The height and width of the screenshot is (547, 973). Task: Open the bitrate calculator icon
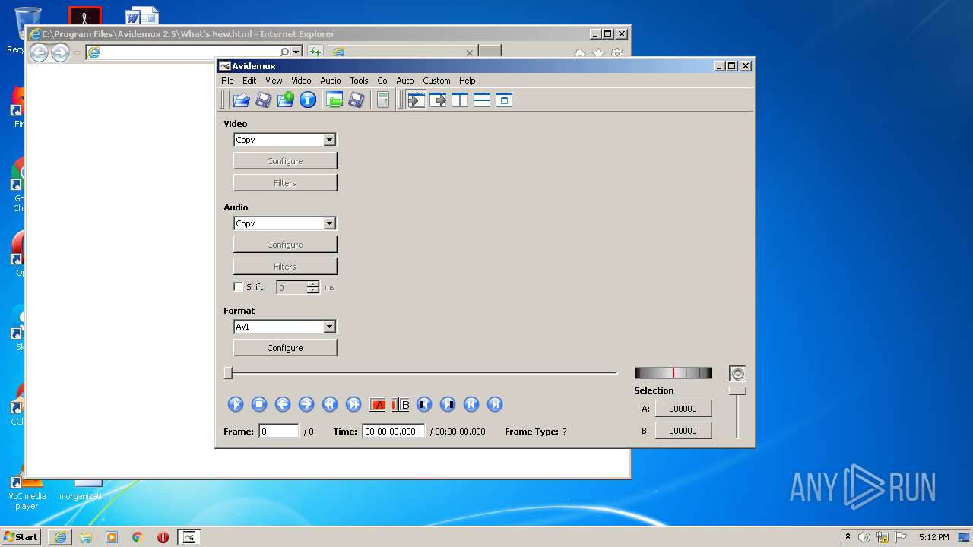[383, 100]
